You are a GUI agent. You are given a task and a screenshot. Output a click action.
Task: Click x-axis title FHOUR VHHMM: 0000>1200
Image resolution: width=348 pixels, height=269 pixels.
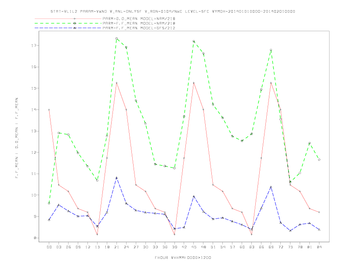pos(183,258)
